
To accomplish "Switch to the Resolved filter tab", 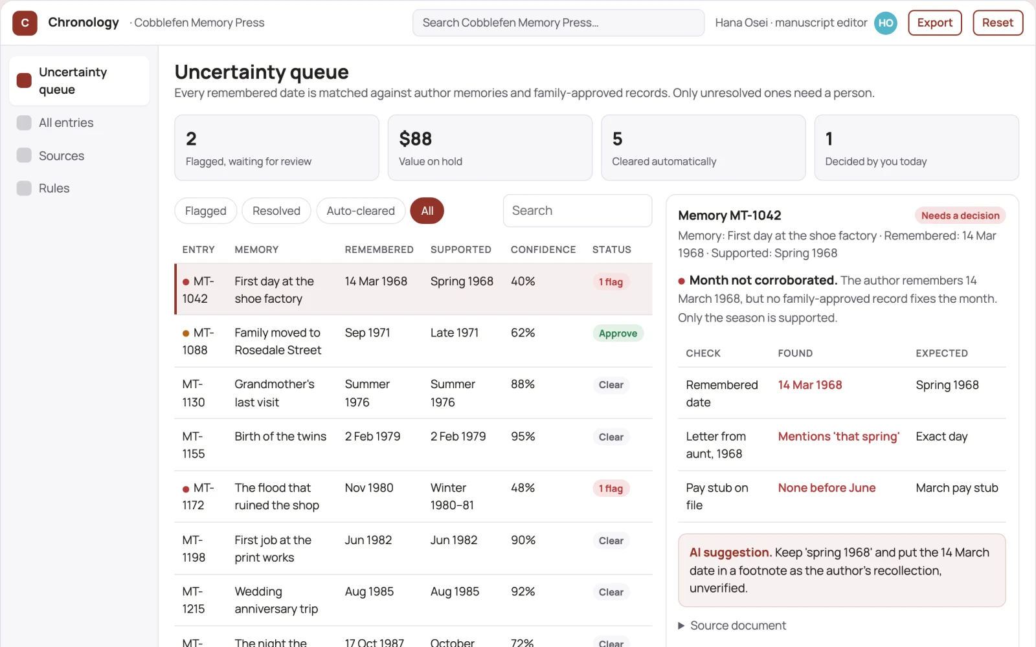I will point(276,211).
